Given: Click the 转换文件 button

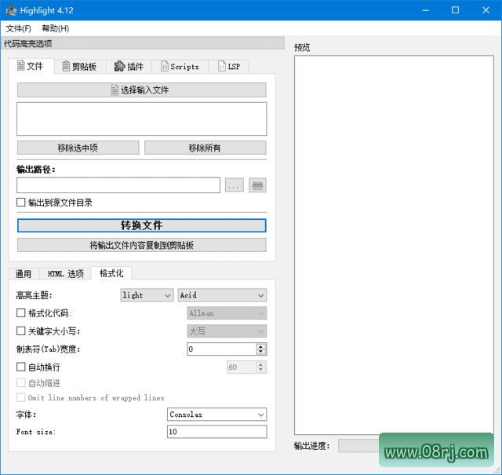Looking at the screenshot, I should click(141, 225).
